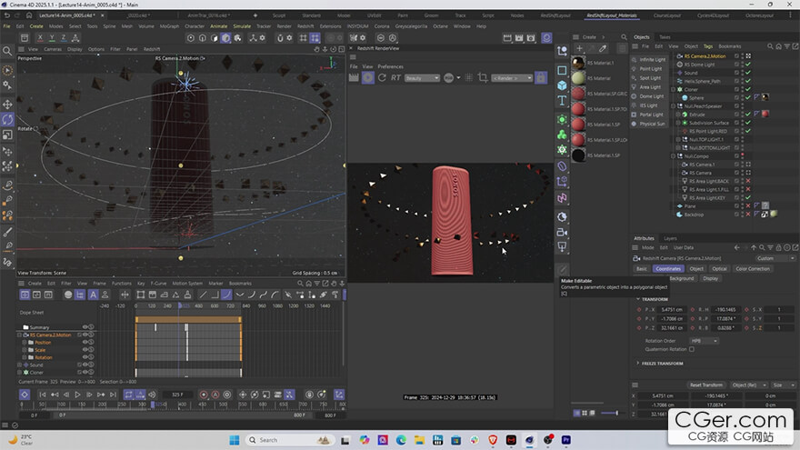Collapse the TRANSFORM section
800x450 pixels.
pos(638,299)
